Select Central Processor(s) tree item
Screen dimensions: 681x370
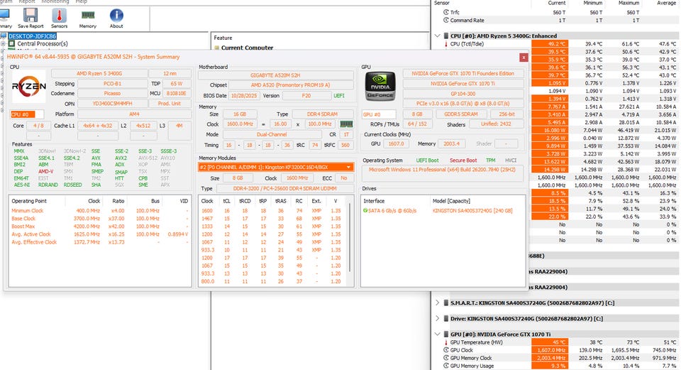tap(43, 43)
